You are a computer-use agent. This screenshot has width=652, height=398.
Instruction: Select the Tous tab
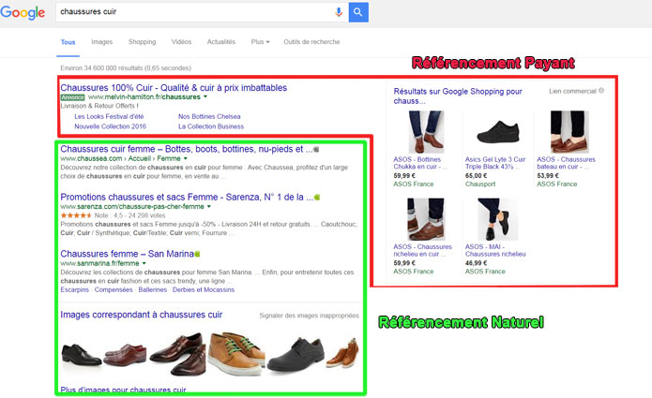(x=68, y=42)
